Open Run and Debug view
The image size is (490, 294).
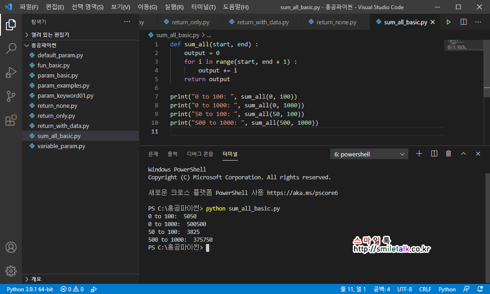pyautogui.click(x=11, y=72)
